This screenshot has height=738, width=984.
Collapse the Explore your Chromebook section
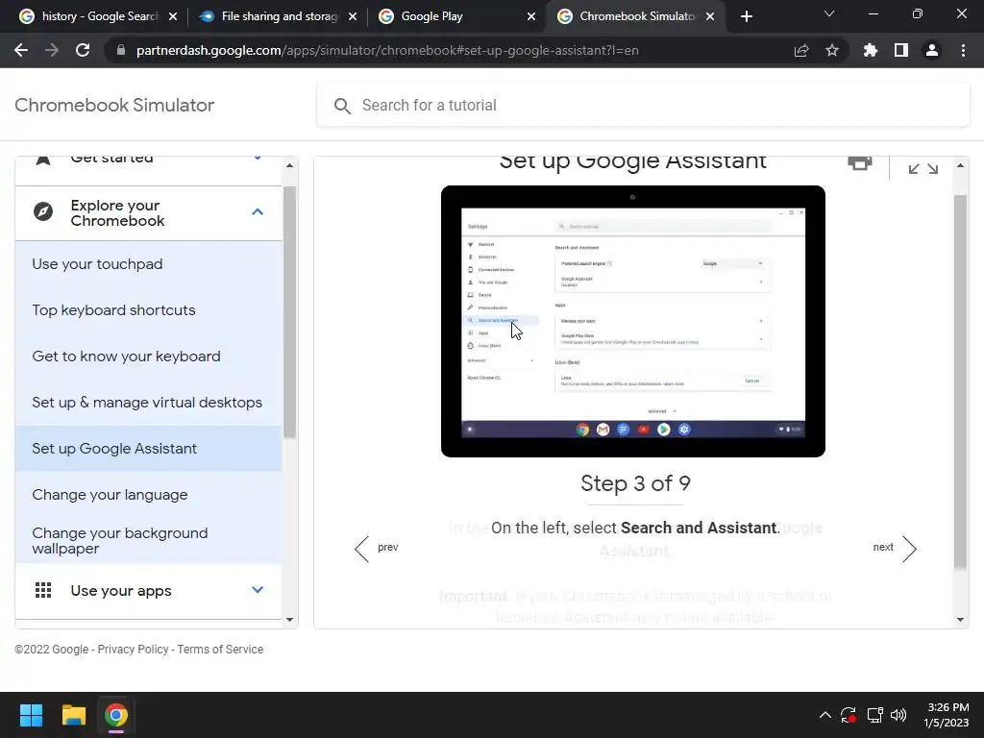[x=258, y=212]
